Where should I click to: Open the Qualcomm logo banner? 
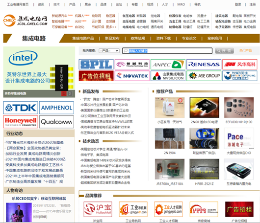[56, 122]
